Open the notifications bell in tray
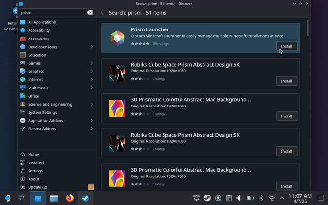The width and height of the screenshot is (328, 205). click(x=196, y=198)
